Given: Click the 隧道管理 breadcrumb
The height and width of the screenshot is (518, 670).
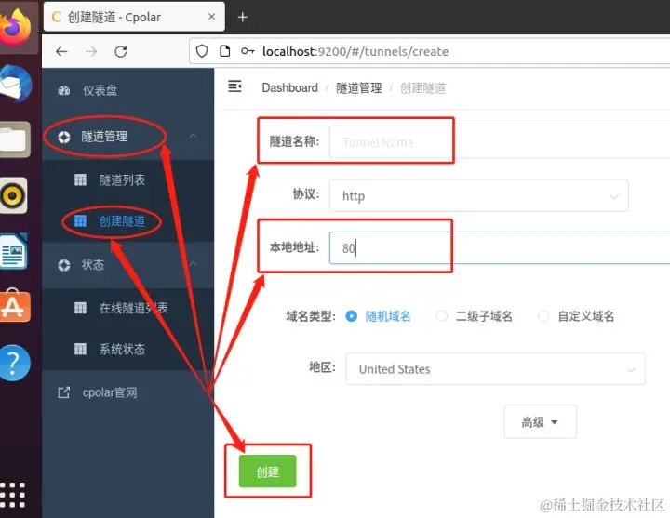Looking at the screenshot, I should [359, 88].
